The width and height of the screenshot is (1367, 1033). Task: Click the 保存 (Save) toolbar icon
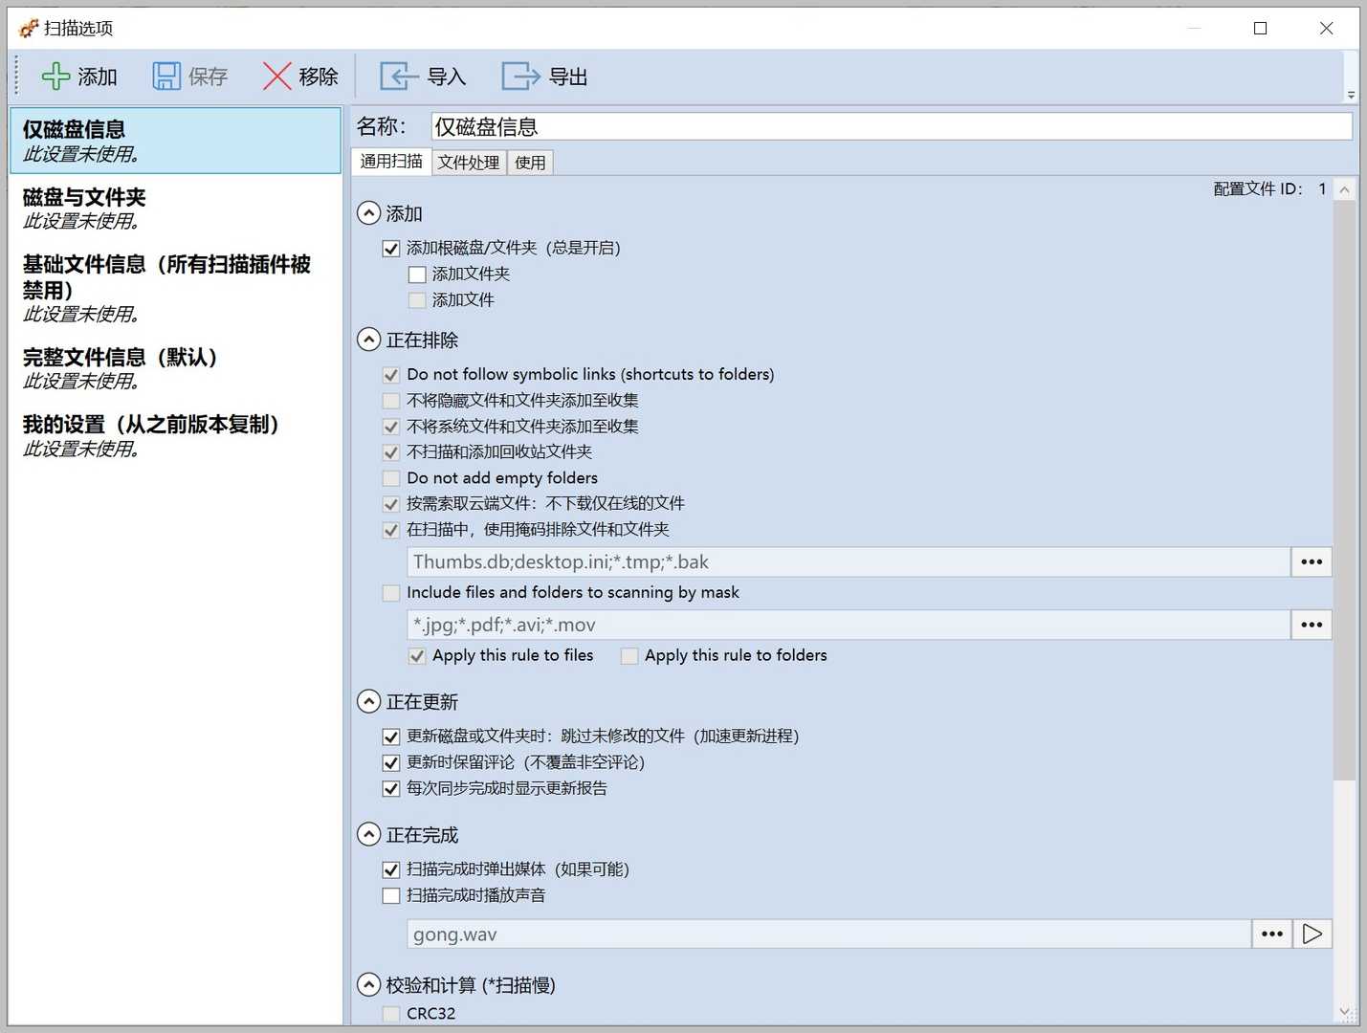click(x=165, y=76)
